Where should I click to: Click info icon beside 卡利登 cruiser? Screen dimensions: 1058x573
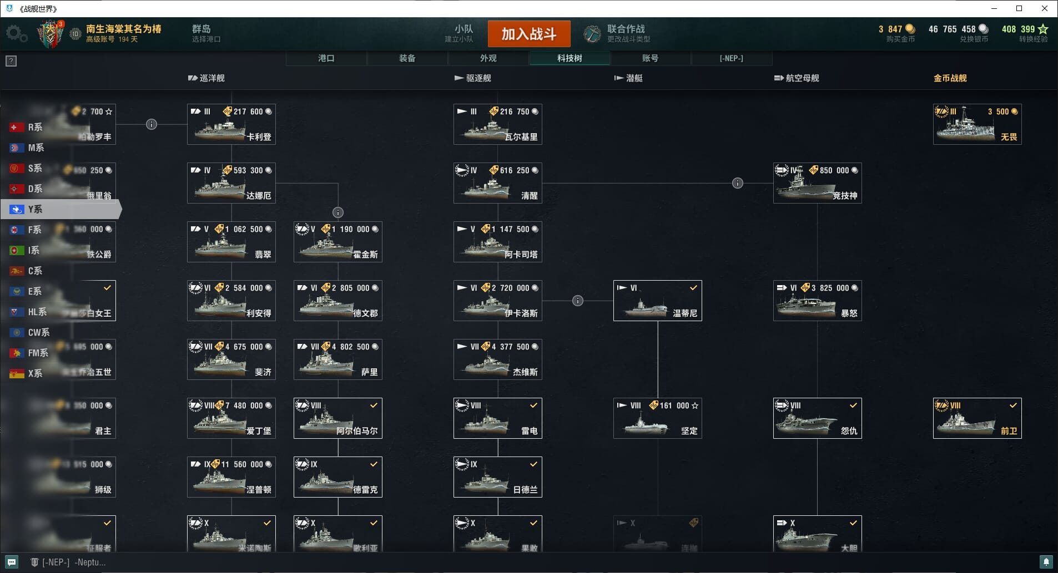pos(152,124)
